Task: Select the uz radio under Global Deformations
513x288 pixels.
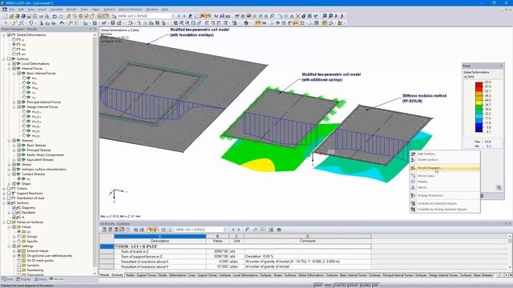Action: [x=14, y=45]
